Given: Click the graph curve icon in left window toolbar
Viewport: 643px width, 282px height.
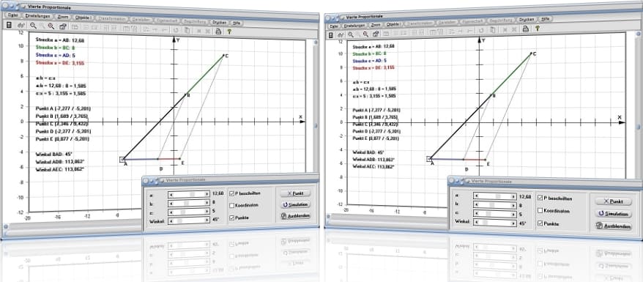Looking at the screenshot, I should (x=21, y=26).
